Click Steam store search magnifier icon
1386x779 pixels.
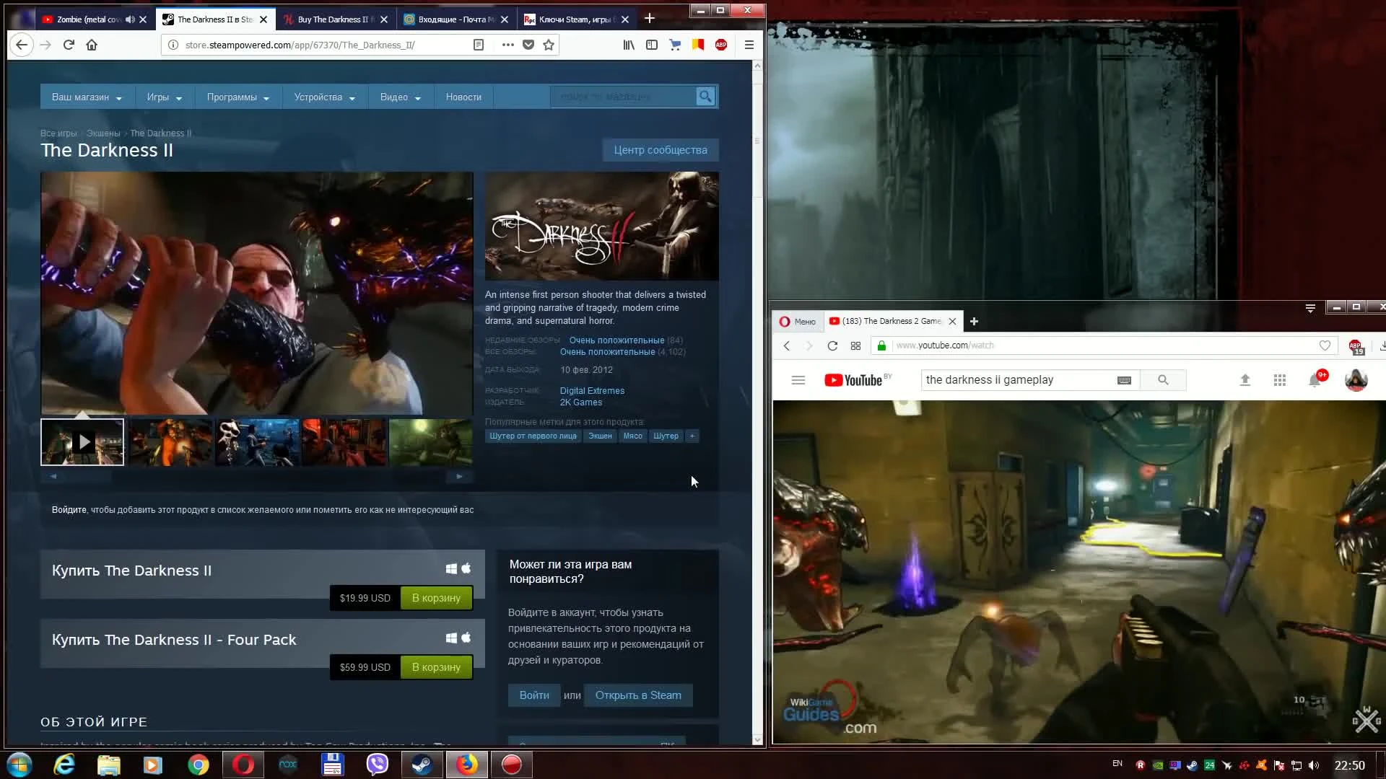pos(705,96)
